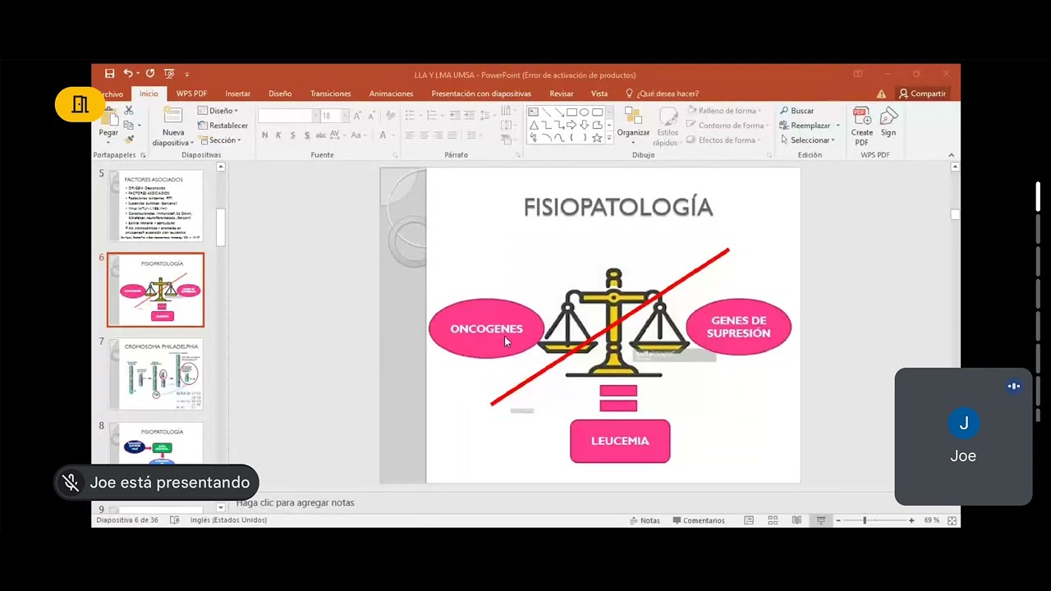Switch to slide sorter view
1051x591 pixels.
point(773,520)
